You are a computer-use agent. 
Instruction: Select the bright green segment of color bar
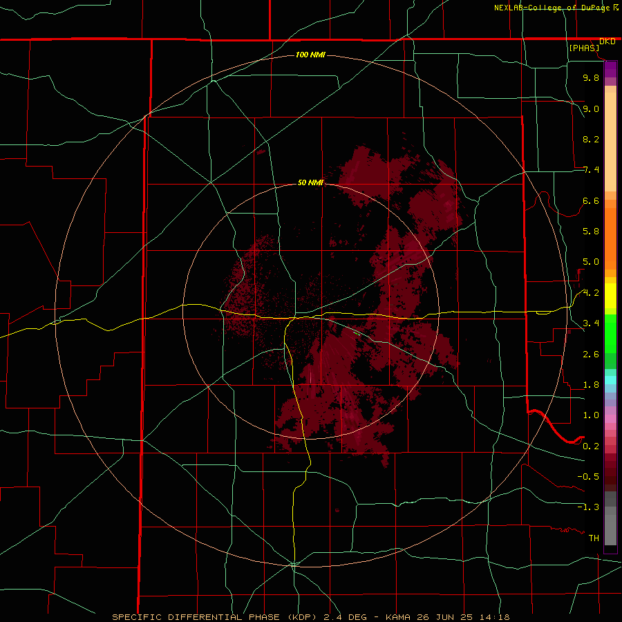pyautogui.click(x=610, y=334)
